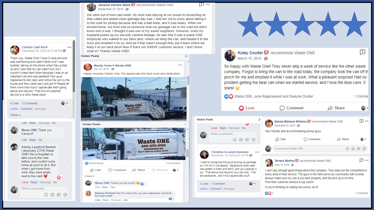
Task: Open three-dots menu on Jessica Varnes Ward post
Action: click(208, 5)
